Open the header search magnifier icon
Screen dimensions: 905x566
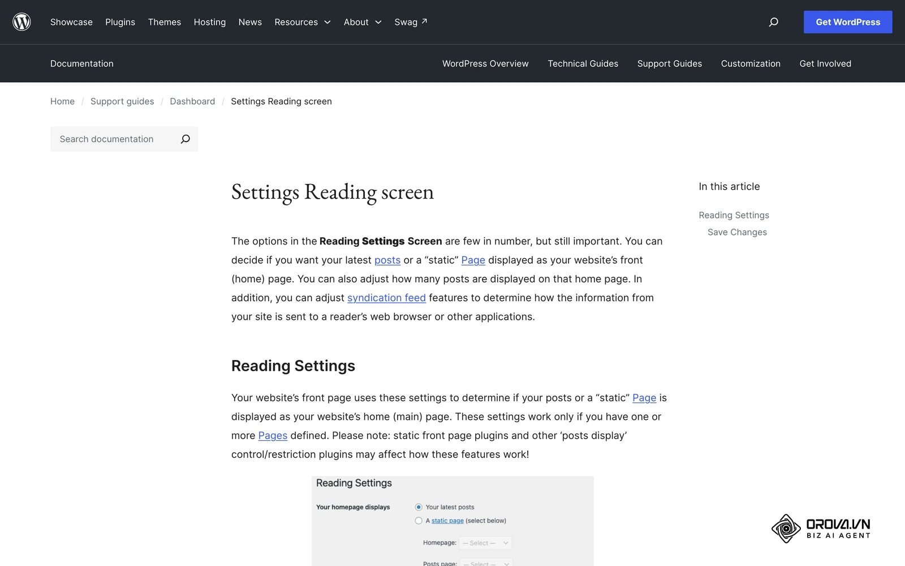774,22
